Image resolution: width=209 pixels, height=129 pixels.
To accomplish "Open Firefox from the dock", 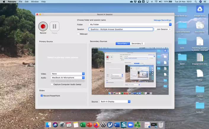I will (x=96, y=125).
